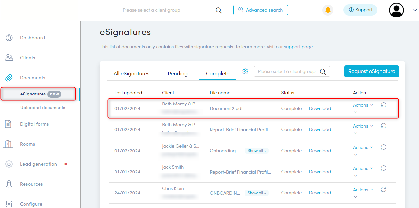Expand Show all for Chris Klein's file
This screenshot has width=419, height=208.
pyautogui.click(x=257, y=193)
